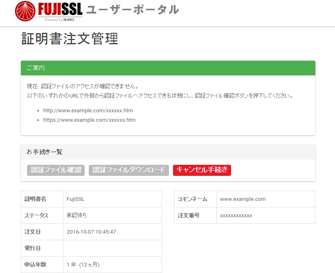Click the 1 年 (12ヵ月) value
The width and height of the screenshot is (335, 273).
click(x=83, y=265)
